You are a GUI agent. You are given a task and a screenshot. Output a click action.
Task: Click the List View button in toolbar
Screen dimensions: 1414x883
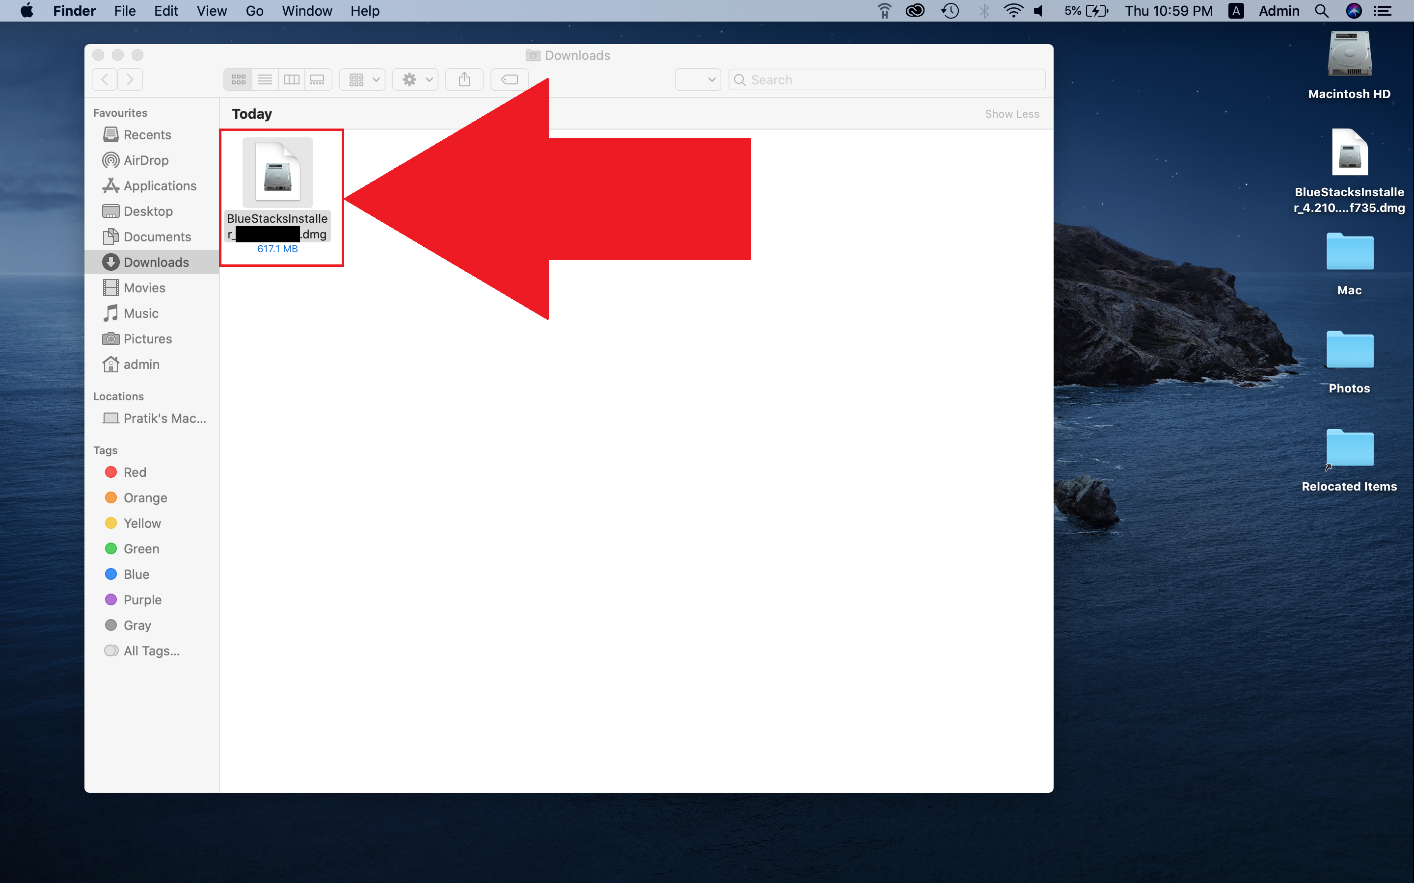(x=265, y=79)
